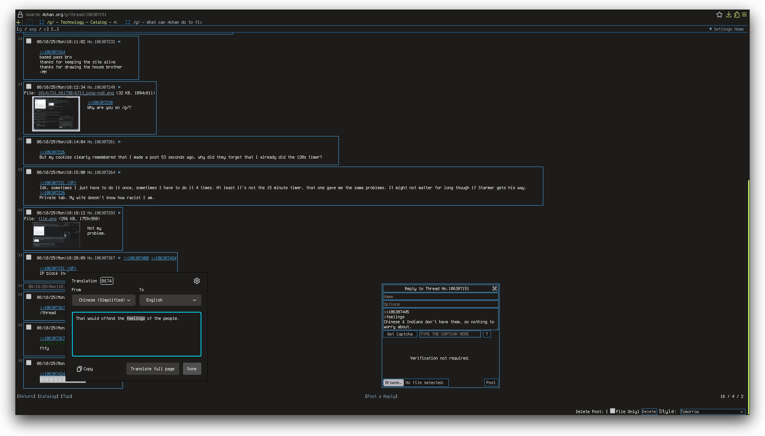Open the file.png thumbnail image
The image size is (765, 436).
click(56, 235)
